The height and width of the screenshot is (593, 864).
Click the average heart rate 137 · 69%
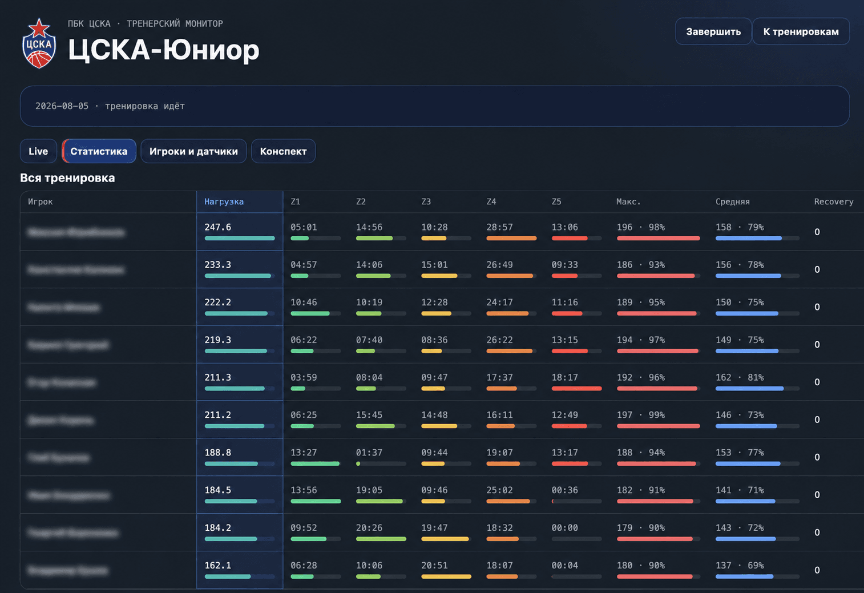(x=740, y=566)
